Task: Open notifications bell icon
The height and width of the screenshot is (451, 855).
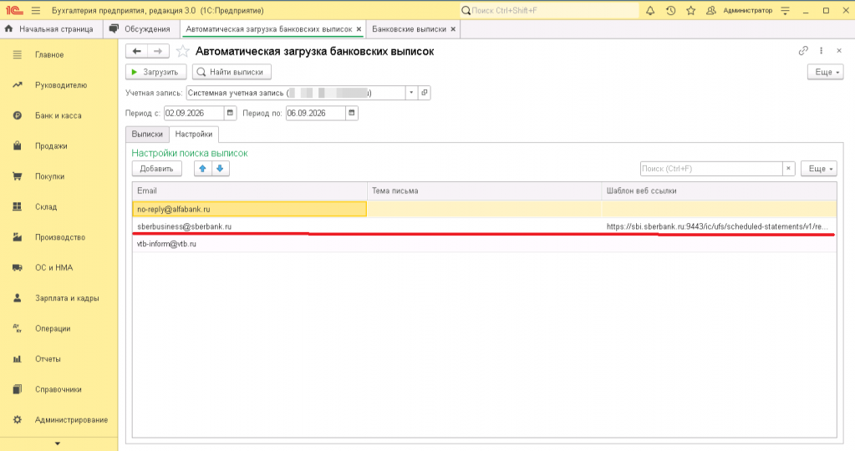Action: [650, 10]
